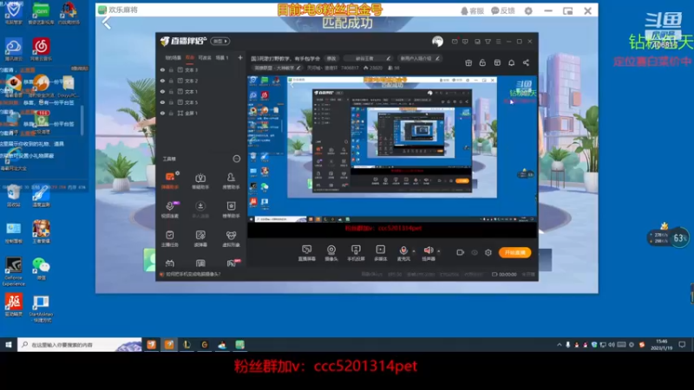Click the user avatar in title bar
Image resolution: width=694 pixels, height=390 pixels.
(x=437, y=42)
